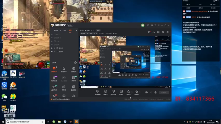This screenshot has width=221, height=124.
Task: Open Task View on the taskbar
Action: 48,122
